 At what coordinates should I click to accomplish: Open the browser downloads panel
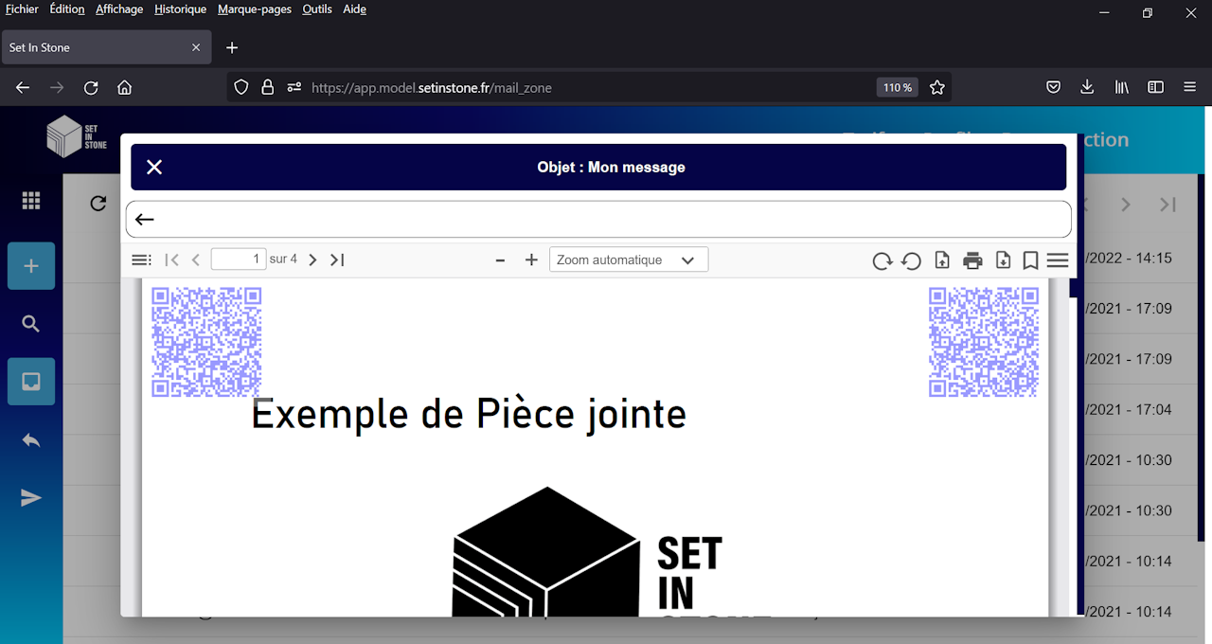[1087, 87]
